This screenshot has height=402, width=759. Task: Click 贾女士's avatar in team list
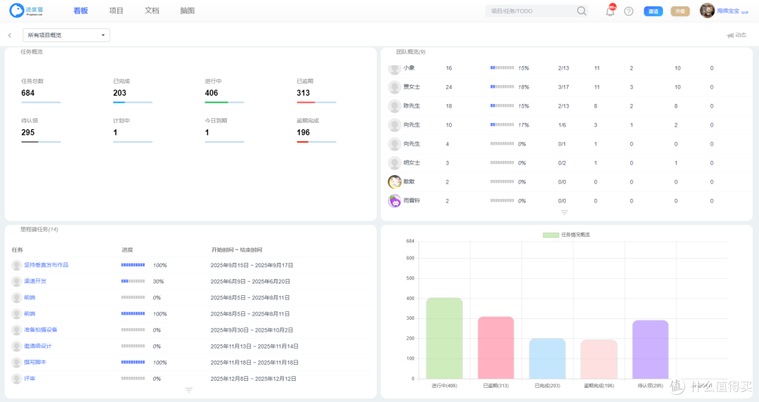tap(394, 87)
